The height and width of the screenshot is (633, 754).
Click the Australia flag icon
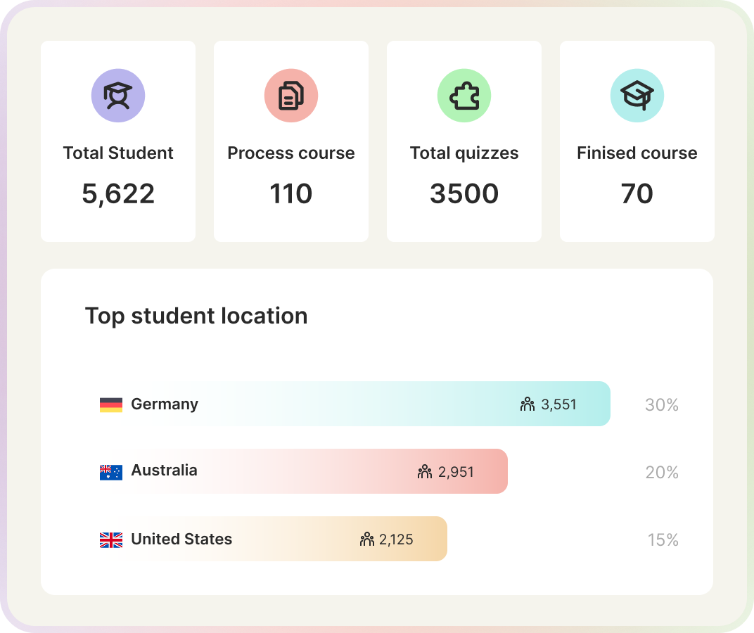click(x=111, y=472)
